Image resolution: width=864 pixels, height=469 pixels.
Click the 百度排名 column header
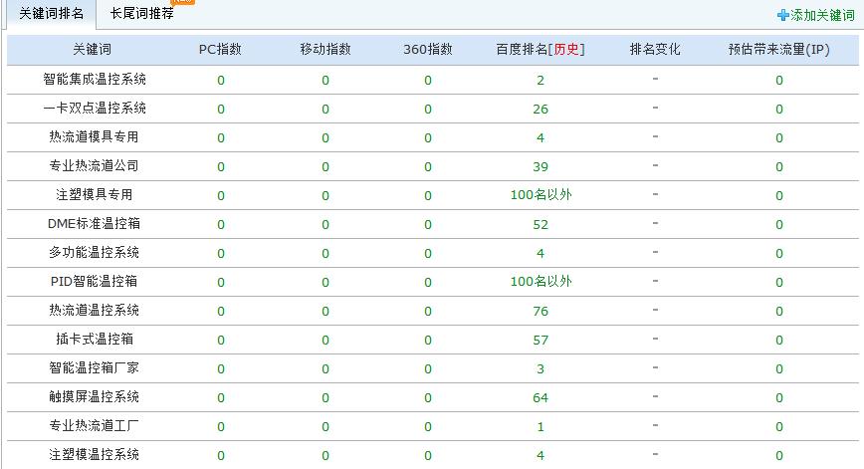tap(522, 49)
